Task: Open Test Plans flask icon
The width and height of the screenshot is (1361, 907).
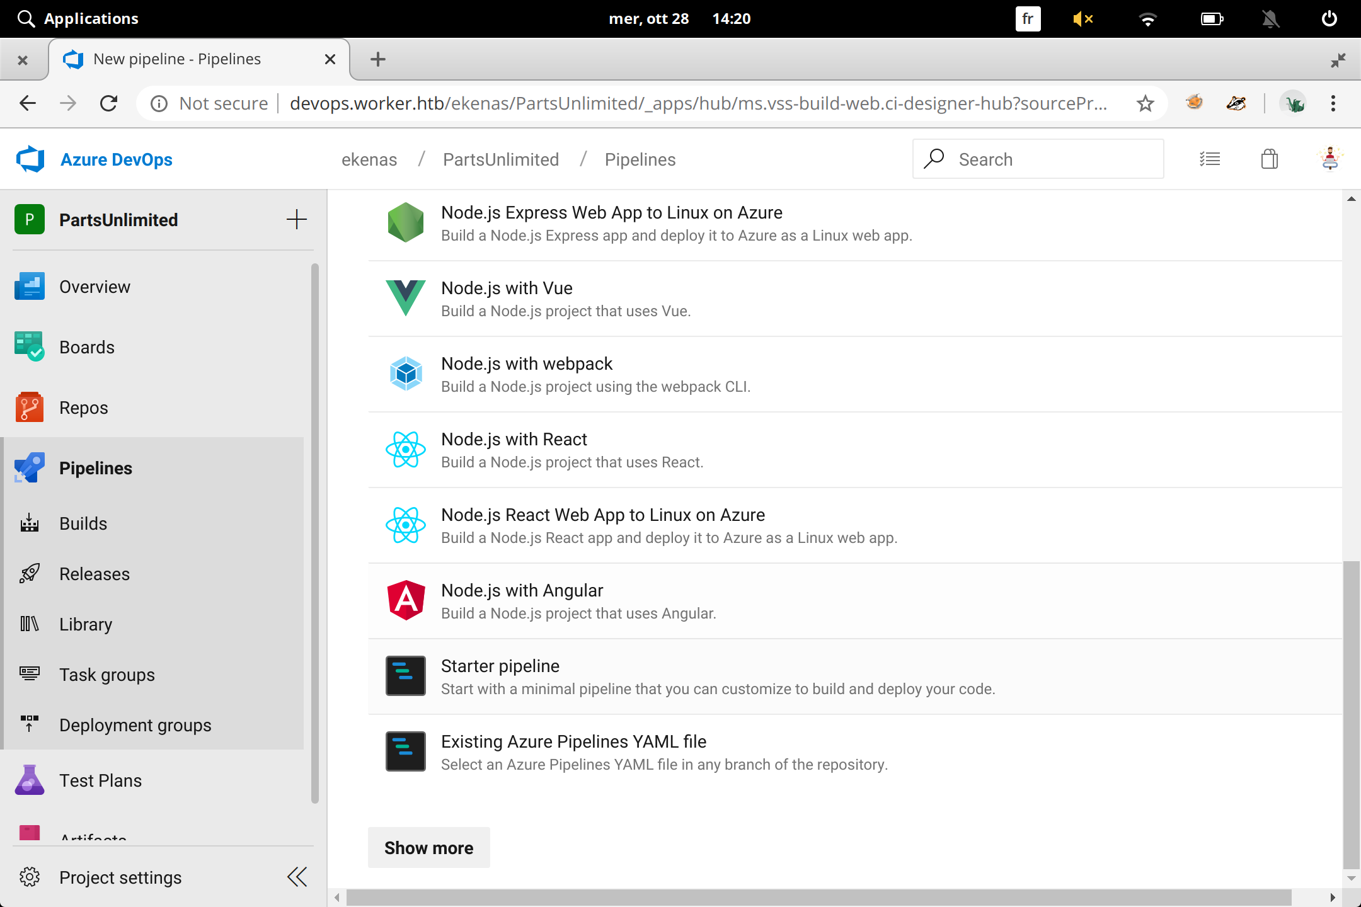Action: coord(28,780)
